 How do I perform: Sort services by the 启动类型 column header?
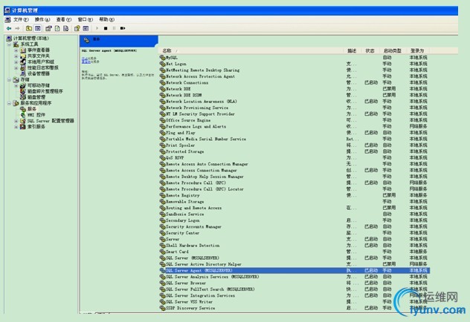coord(392,51)
